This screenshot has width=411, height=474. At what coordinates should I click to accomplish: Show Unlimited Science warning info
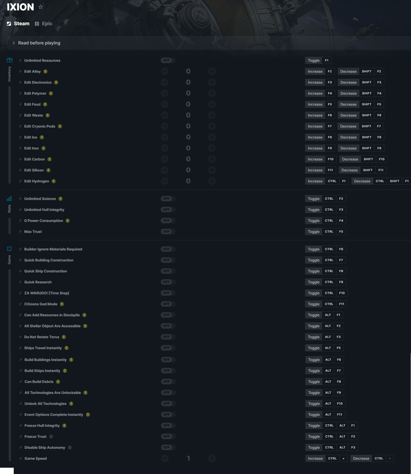point(61,199)
